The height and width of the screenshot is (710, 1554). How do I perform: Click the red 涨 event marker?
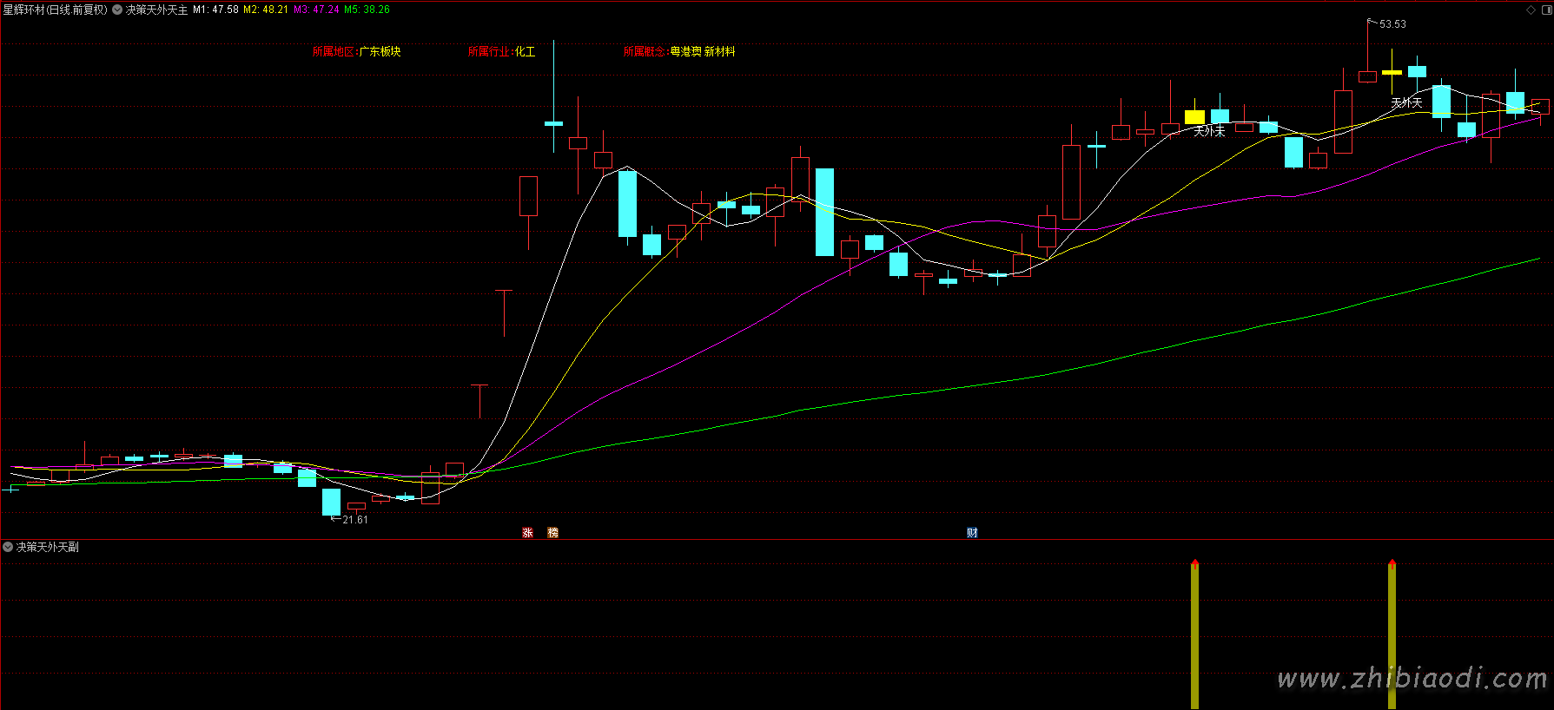[x=527, y=532]
